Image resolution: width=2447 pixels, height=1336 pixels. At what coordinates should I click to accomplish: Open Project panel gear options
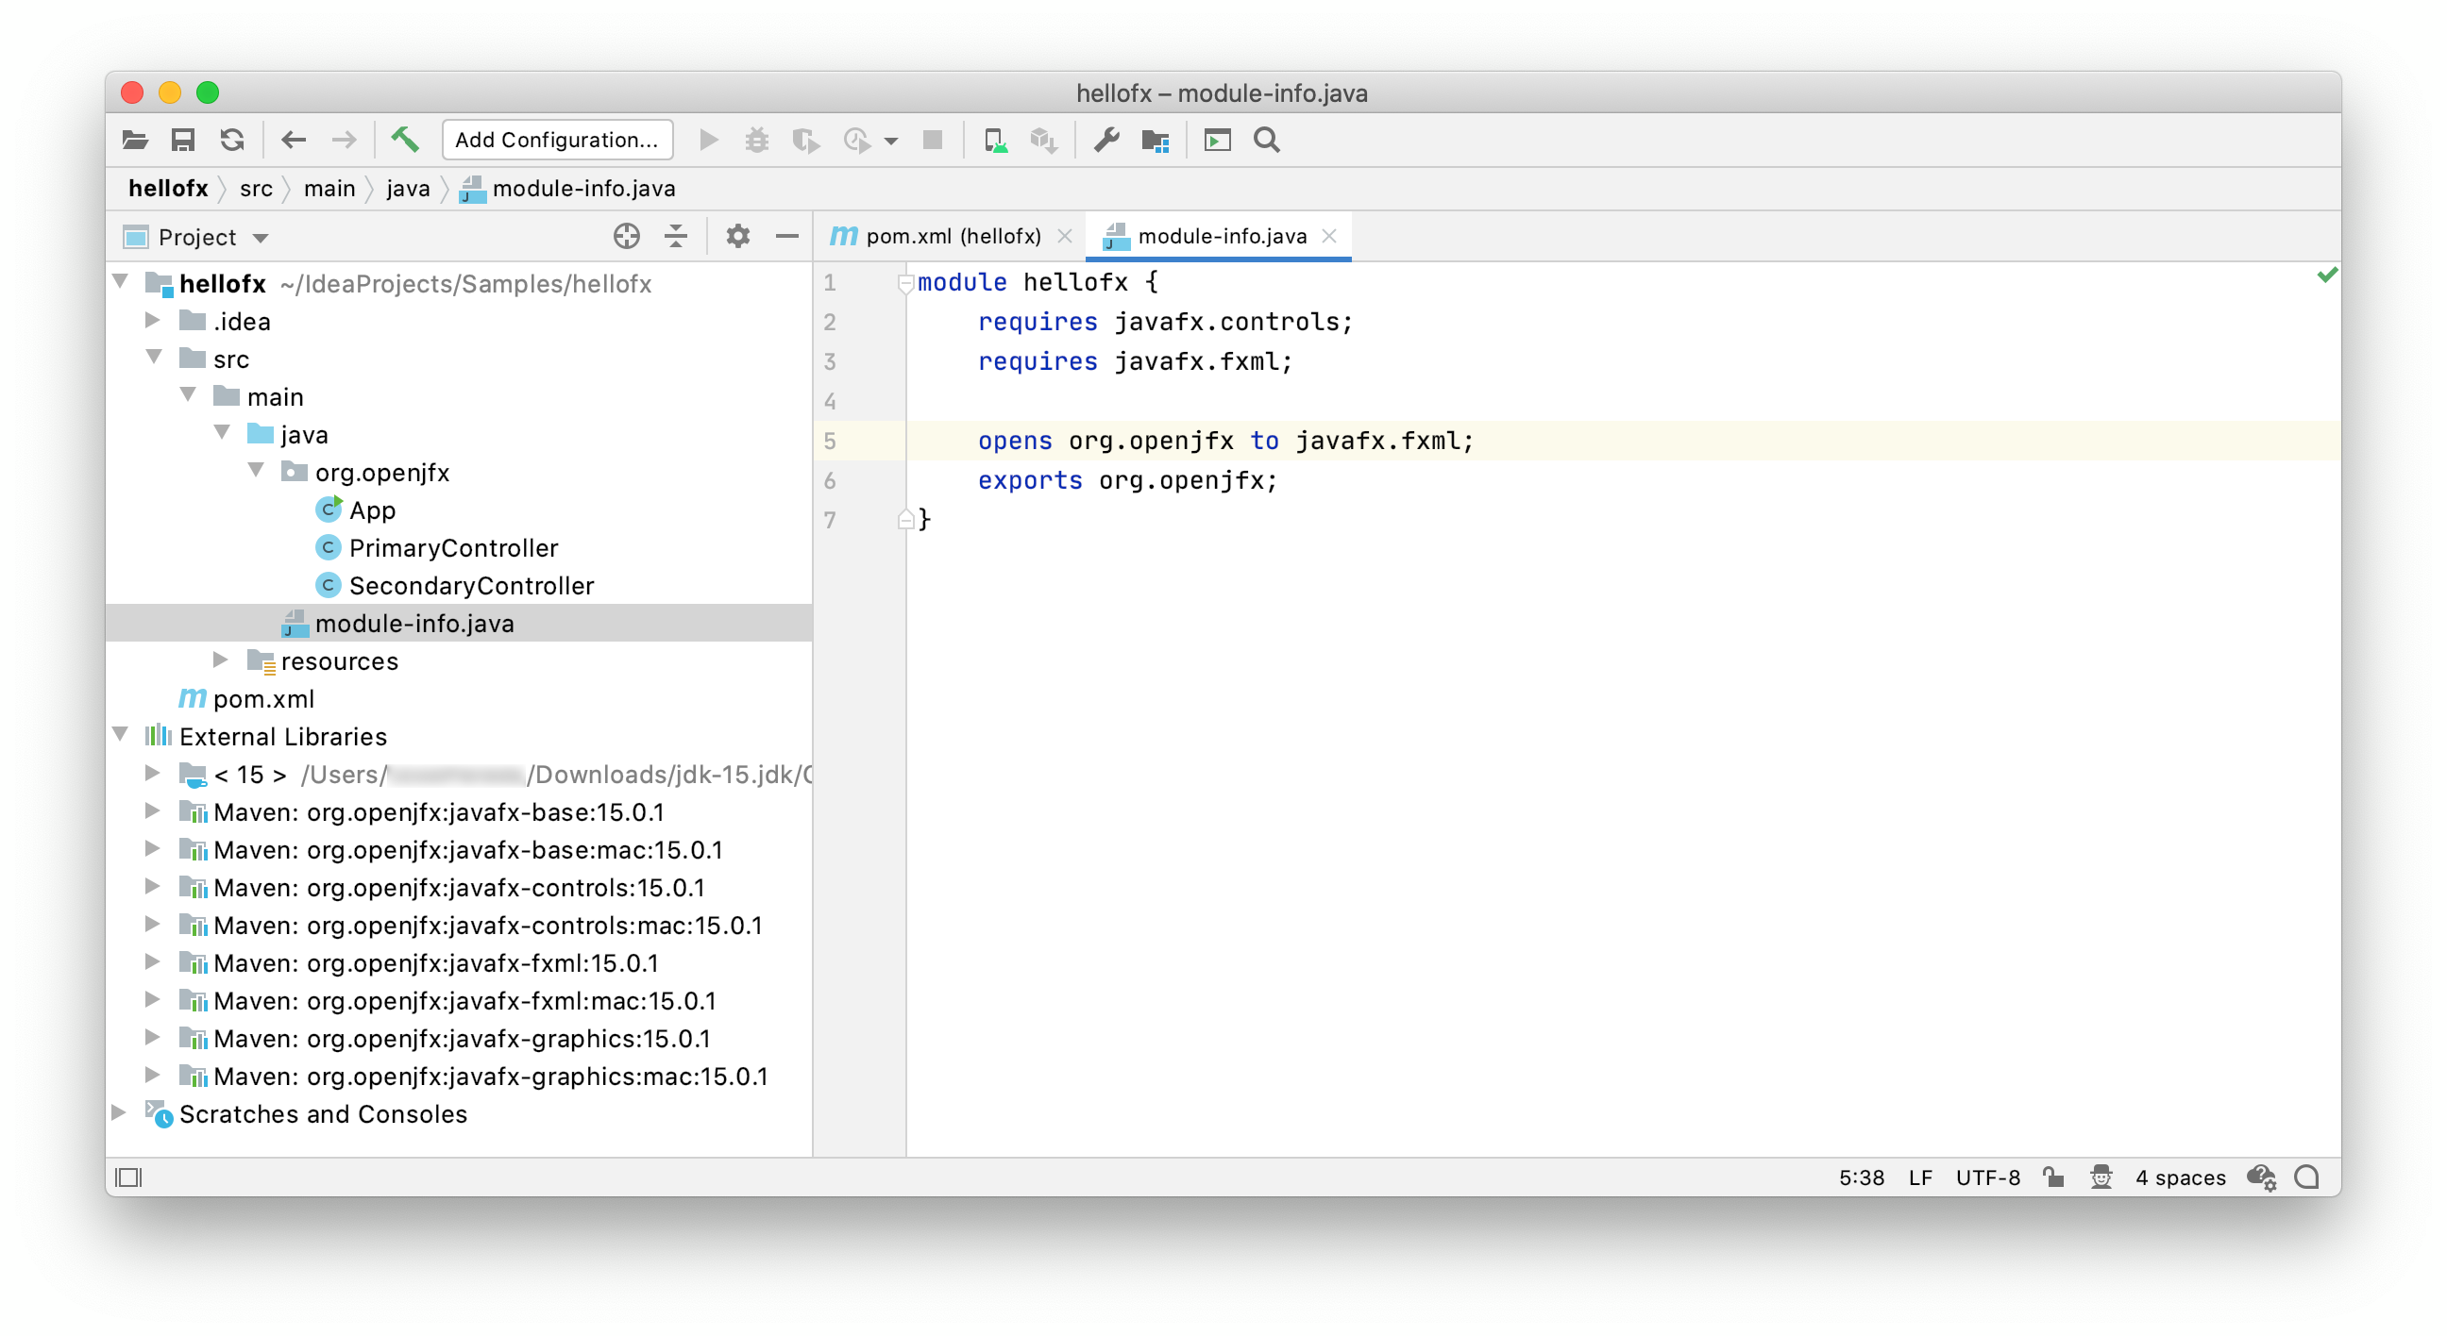[737, 236]
